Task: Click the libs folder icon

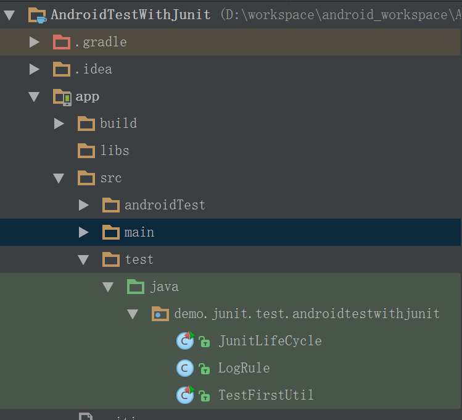Action: 86,151
